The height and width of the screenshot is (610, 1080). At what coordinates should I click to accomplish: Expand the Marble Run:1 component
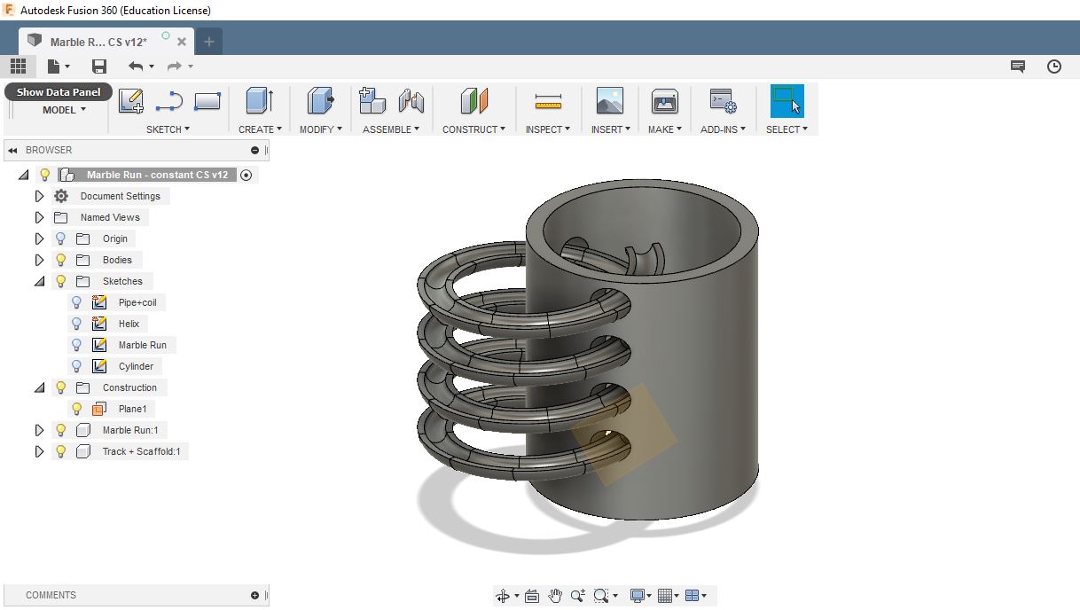pyautogui.click(x=39, y=430)
